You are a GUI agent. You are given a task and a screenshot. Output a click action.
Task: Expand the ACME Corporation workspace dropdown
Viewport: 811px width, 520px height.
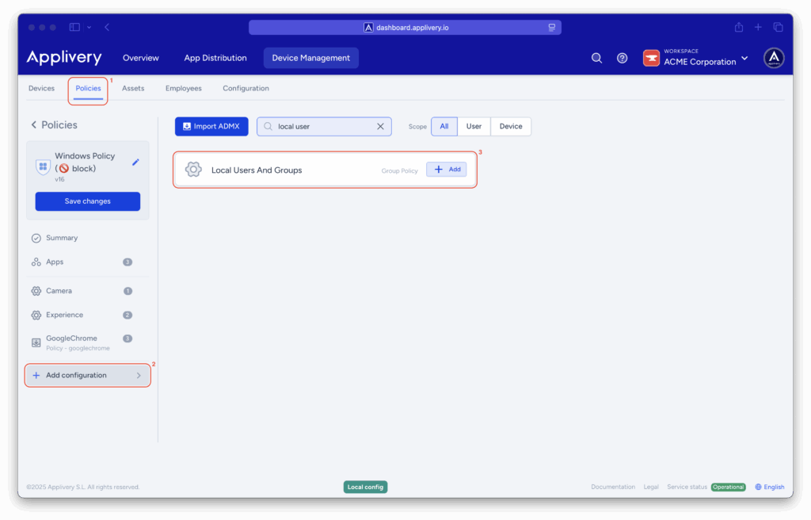pos(744,59)
